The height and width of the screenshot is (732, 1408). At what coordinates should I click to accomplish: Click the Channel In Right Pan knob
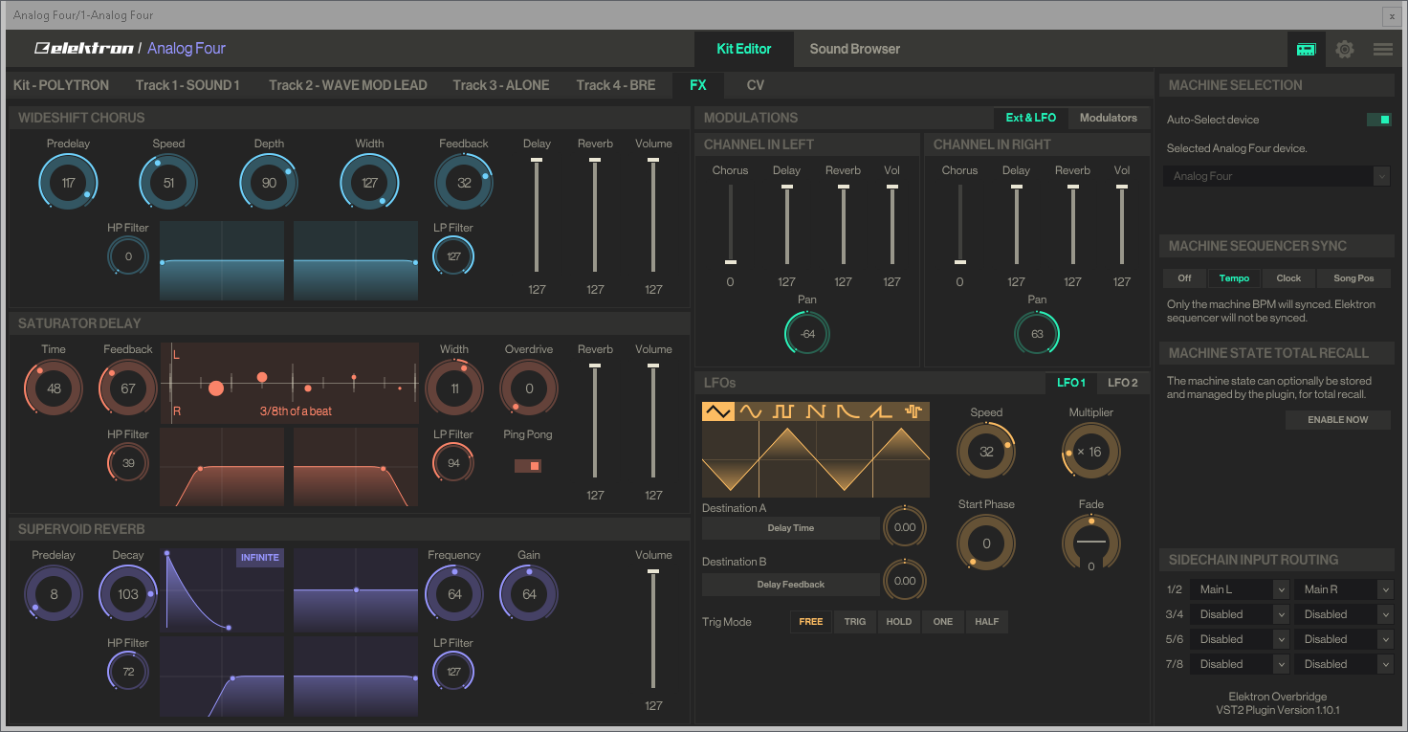tap(1037, 334)
